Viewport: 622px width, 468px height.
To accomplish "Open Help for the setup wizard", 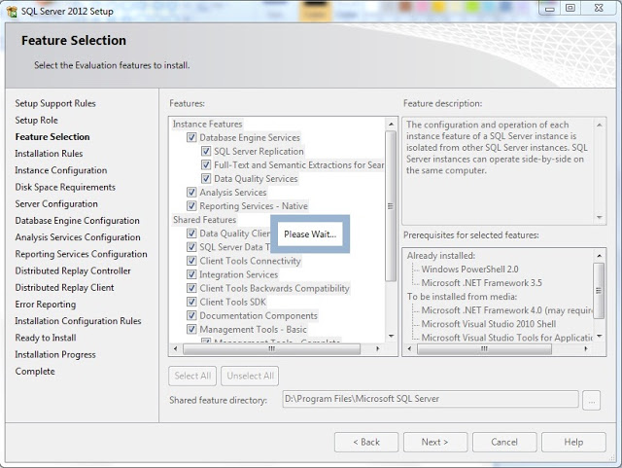I will 573,442.
